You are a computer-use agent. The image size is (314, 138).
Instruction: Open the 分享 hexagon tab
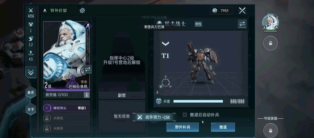point(31,109)
